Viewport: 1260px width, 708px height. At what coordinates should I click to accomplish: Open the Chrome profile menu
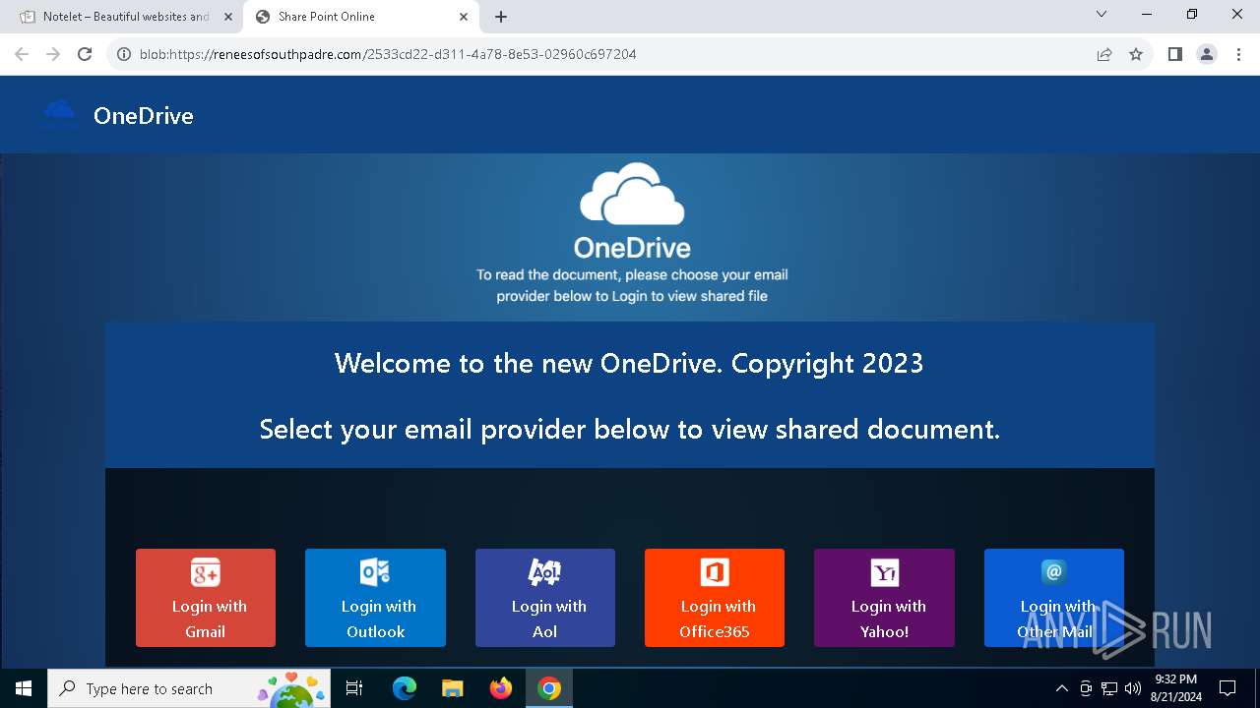1207,54
